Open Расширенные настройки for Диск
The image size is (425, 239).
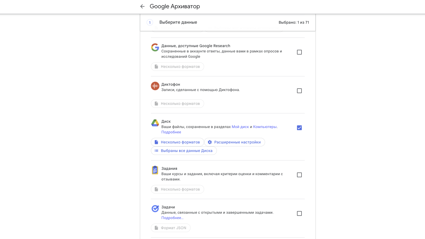click(x=235, y=142)
